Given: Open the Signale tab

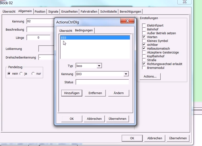Looking at the screenshot, I should tap(53, 12).
